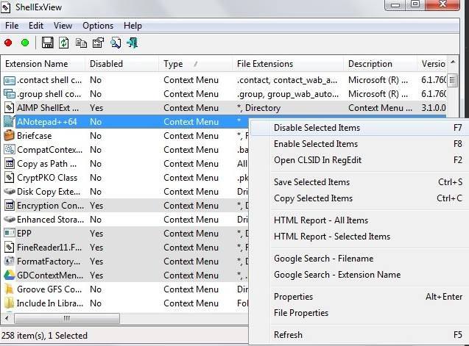Viewport: 469px width, 346px height.
Task: Click the Disk Copy Extension row icon
Action: 10,191
